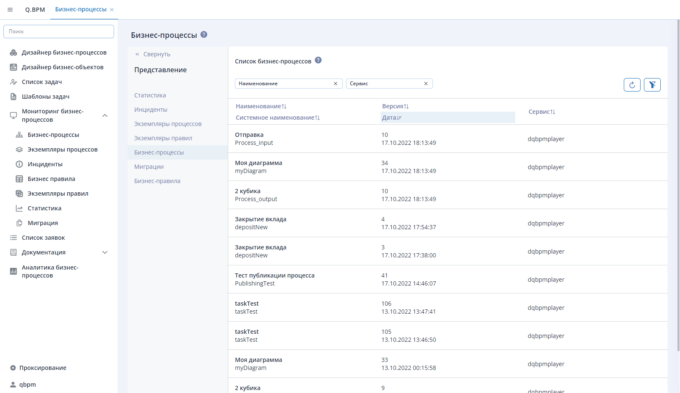This screenshot has height=393, width=680.
Task: Click the refresh list button
Action: tap(632, 85)
